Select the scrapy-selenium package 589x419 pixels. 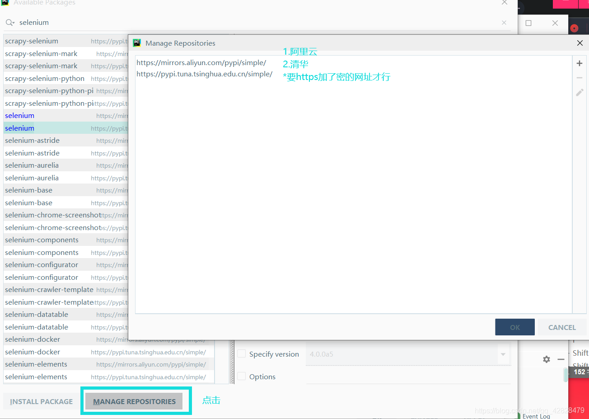click(x=66, y=41)
